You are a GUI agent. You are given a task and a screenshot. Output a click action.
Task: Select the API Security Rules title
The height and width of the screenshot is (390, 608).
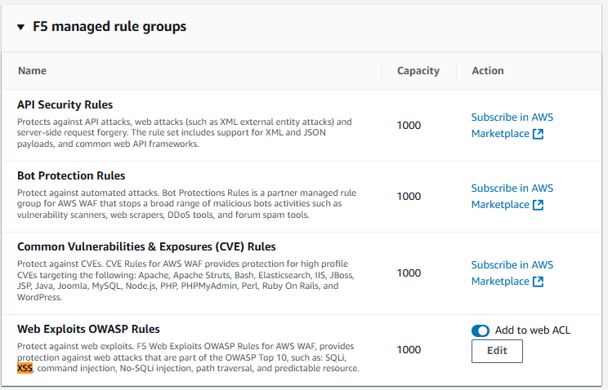pyautogui.click(x=65, y=105)
